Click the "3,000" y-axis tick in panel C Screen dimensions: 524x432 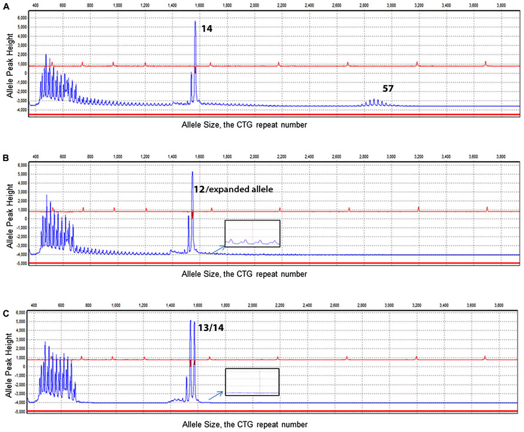[21, 339]
